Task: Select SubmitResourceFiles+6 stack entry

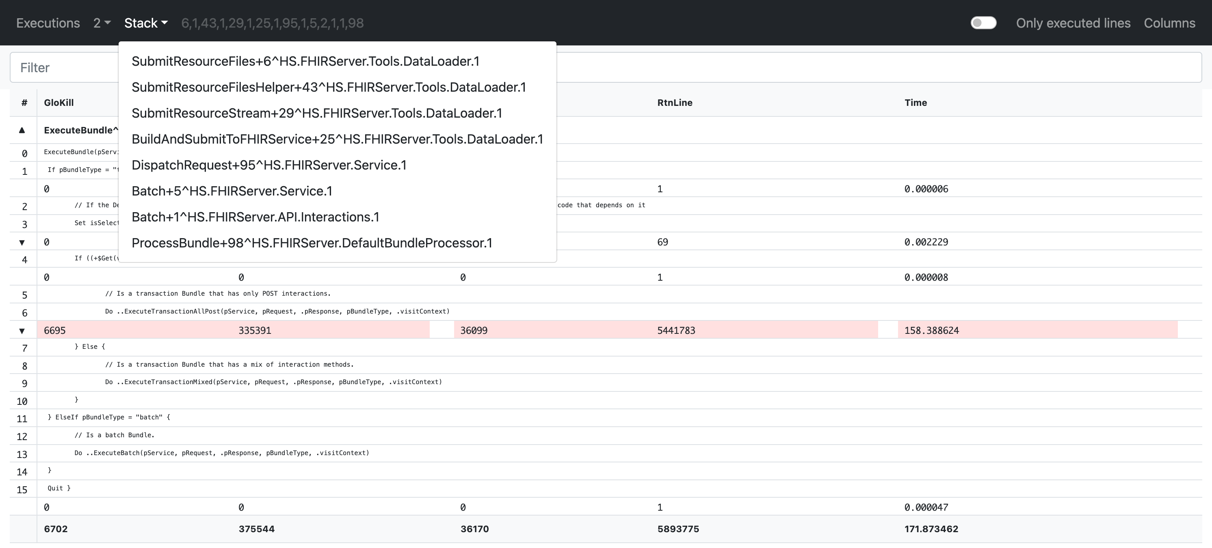Action: (x=305, y=61)
